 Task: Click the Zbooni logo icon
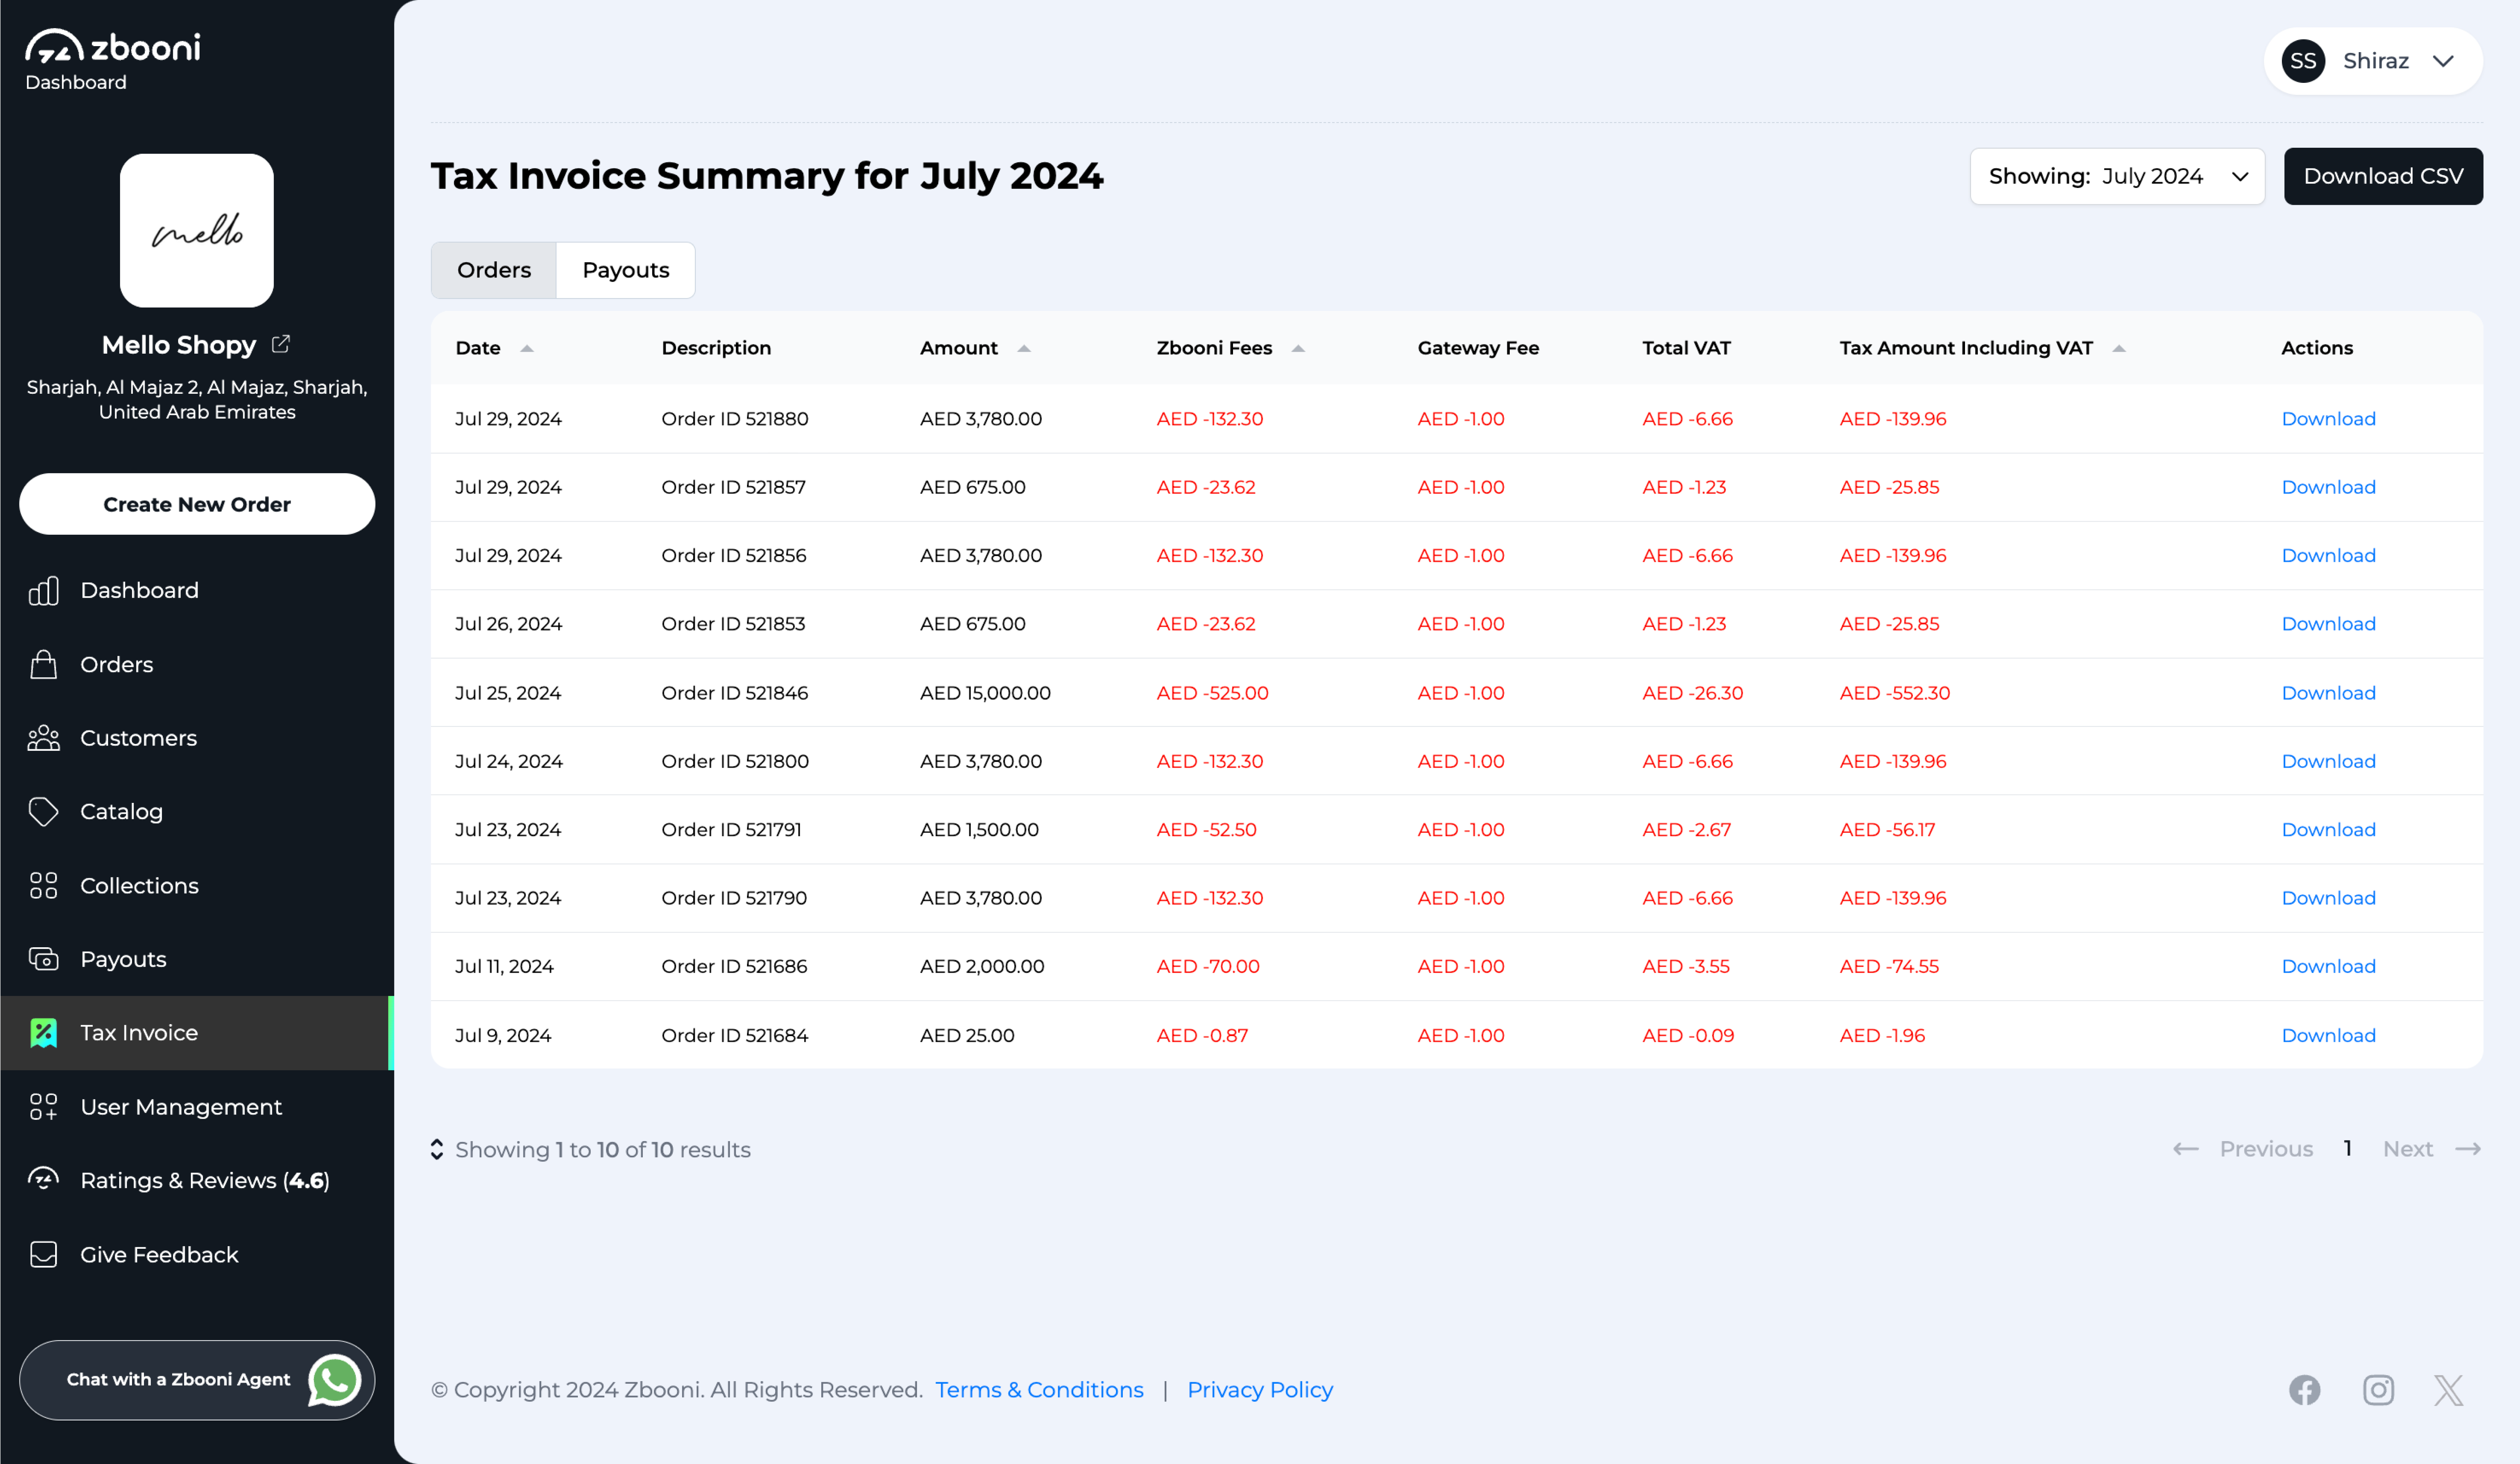[x=54, y=46]
